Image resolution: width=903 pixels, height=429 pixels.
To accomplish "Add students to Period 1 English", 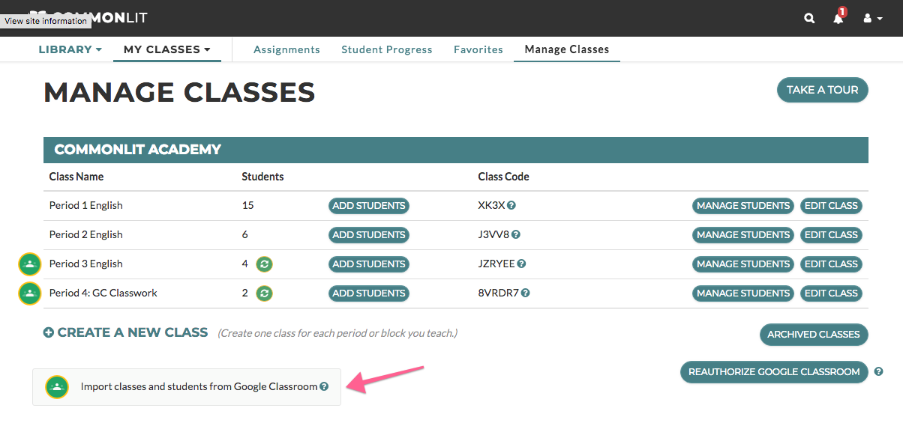I will click(369, 205).
